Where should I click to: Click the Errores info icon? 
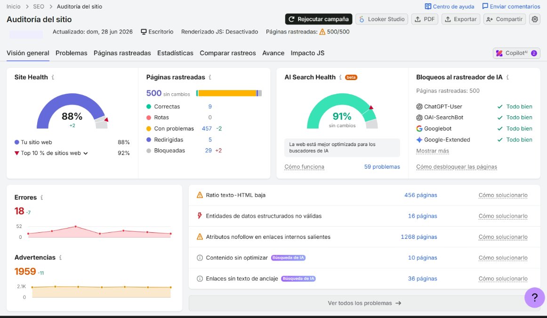click(41, 197)
